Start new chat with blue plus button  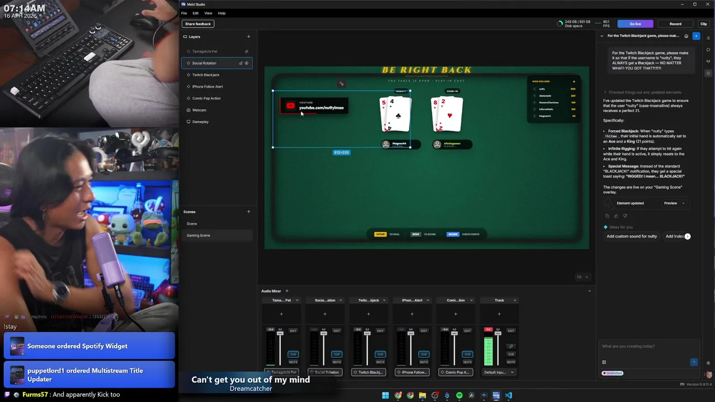(x=696, y=36)
